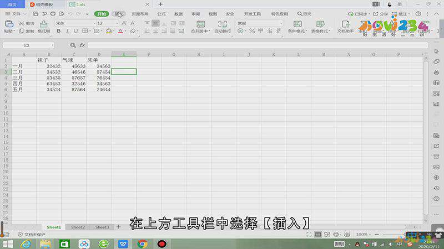
Task: Add a new sheet with plus button
Action: [118, 227]
